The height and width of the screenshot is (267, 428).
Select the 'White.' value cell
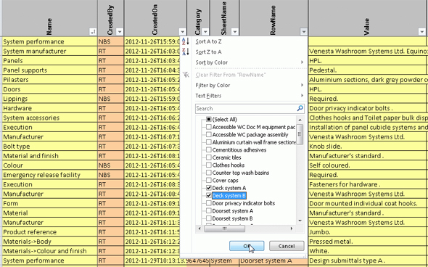click(367, 251)
